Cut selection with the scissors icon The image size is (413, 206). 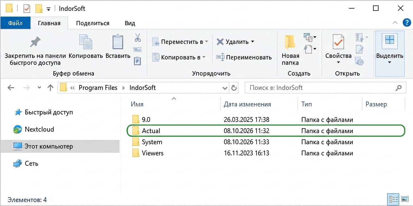click(x=138, y=37)
